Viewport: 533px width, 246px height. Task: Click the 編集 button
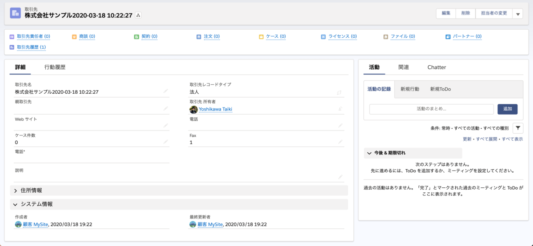pyautogui.click(x=446, y=13)
